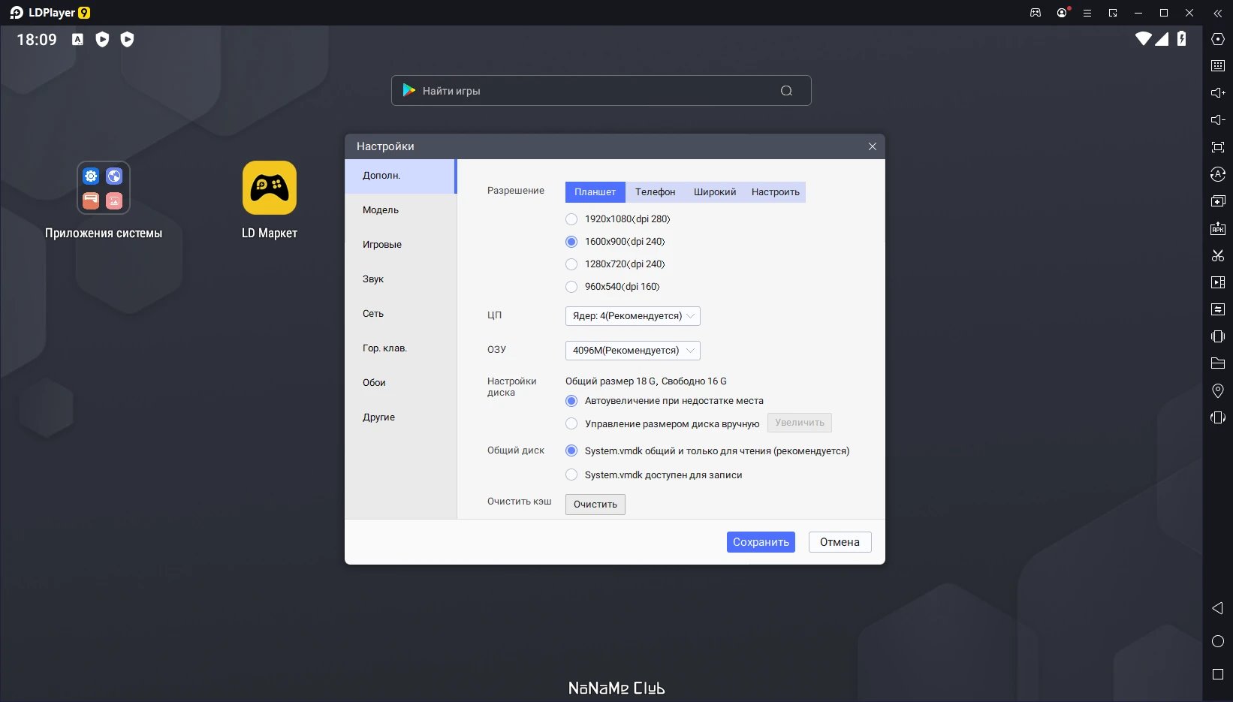Tap the Android back triangle button
Screen dimensions: 1233x702
tap(1218, 608)
